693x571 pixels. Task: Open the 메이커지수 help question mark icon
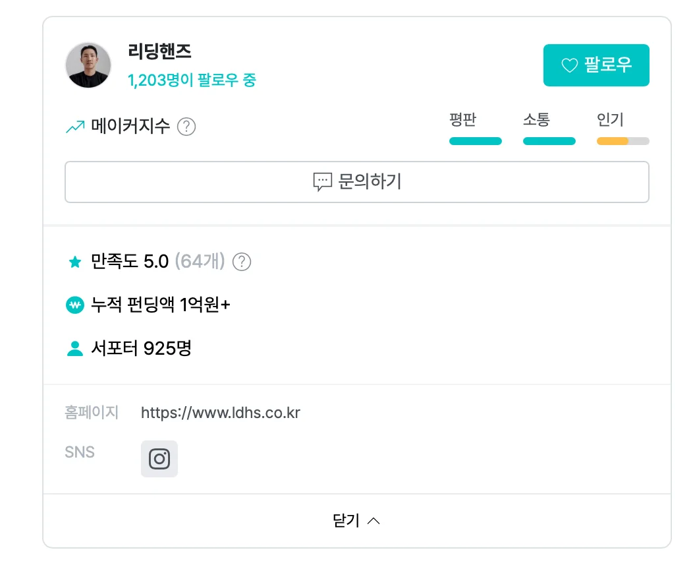[186, 127]
